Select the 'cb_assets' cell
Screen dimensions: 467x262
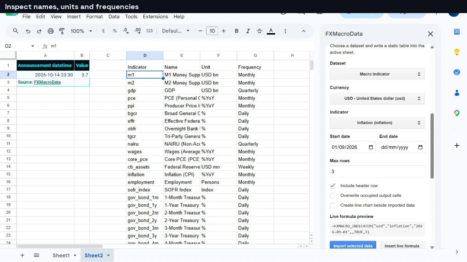[145, 167]
